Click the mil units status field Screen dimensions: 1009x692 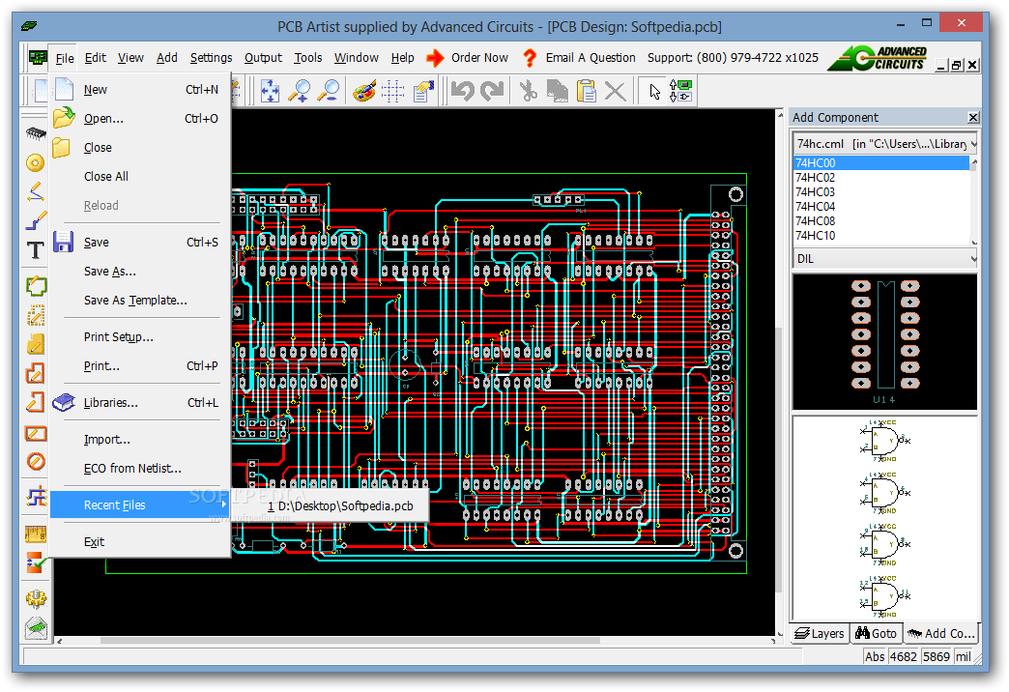coord(964,656)
